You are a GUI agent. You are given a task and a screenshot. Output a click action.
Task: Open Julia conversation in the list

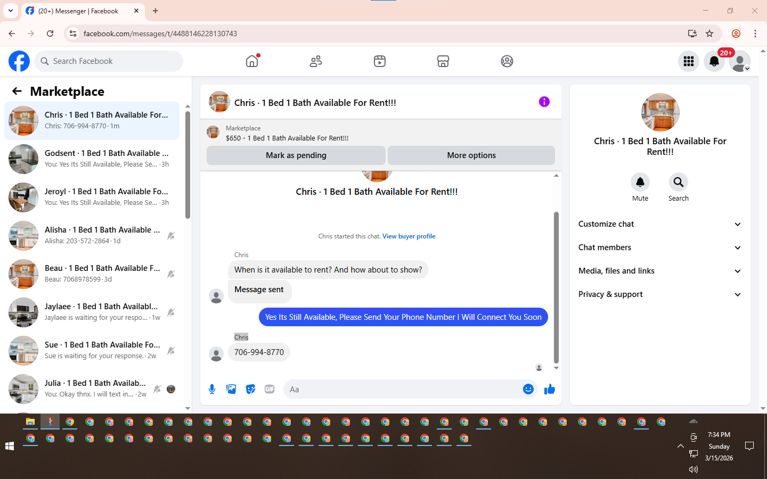[x=92, y=389]
